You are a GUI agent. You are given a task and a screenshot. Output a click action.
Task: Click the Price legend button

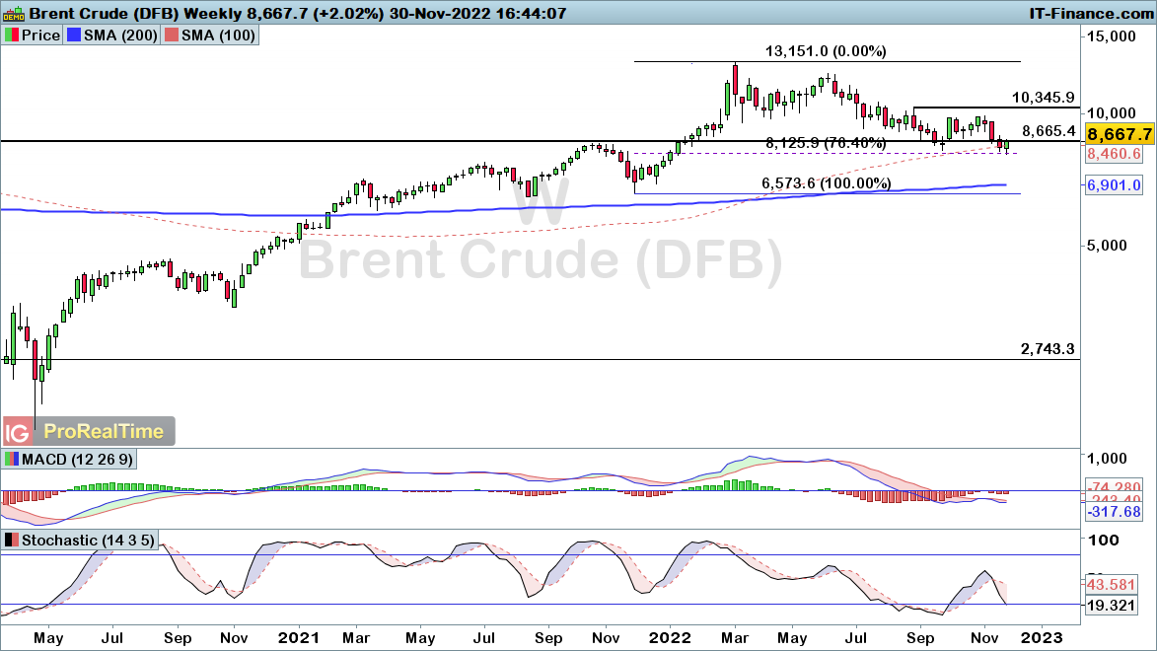coord(33,35)
